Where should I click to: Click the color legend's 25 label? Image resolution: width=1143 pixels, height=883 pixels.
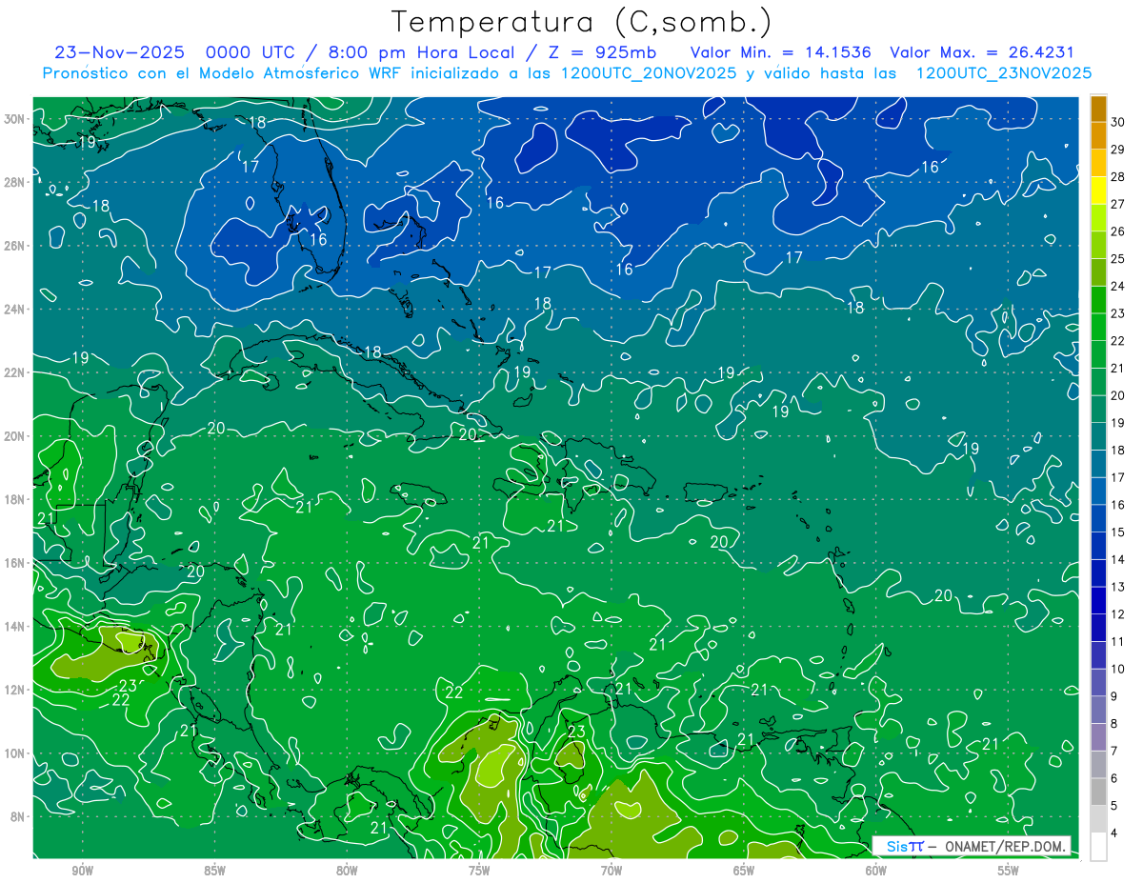coord(1118,258)
